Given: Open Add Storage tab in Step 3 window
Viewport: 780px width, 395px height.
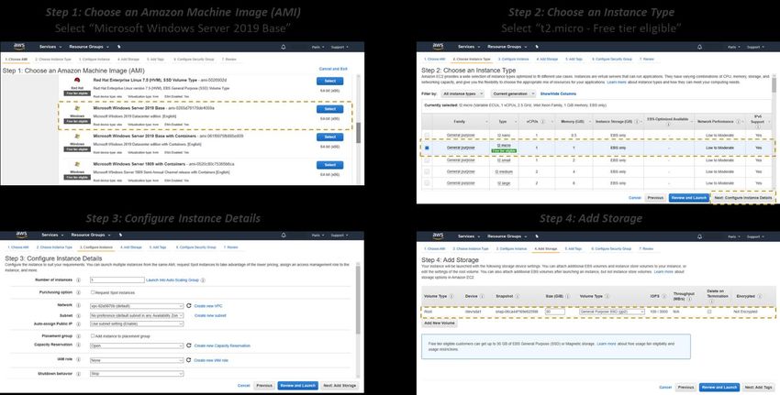Looking at the screenshot, I should click(x=131, y=247).
